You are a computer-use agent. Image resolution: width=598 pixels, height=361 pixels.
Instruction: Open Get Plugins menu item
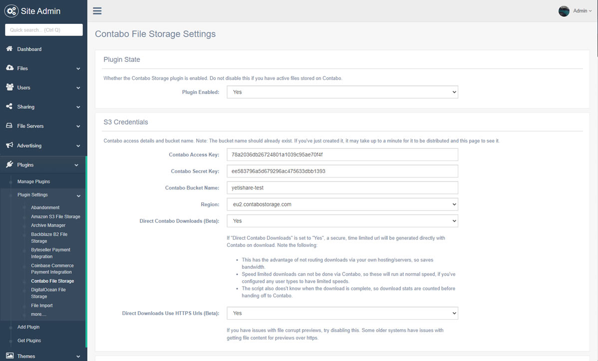click(29, 341)
